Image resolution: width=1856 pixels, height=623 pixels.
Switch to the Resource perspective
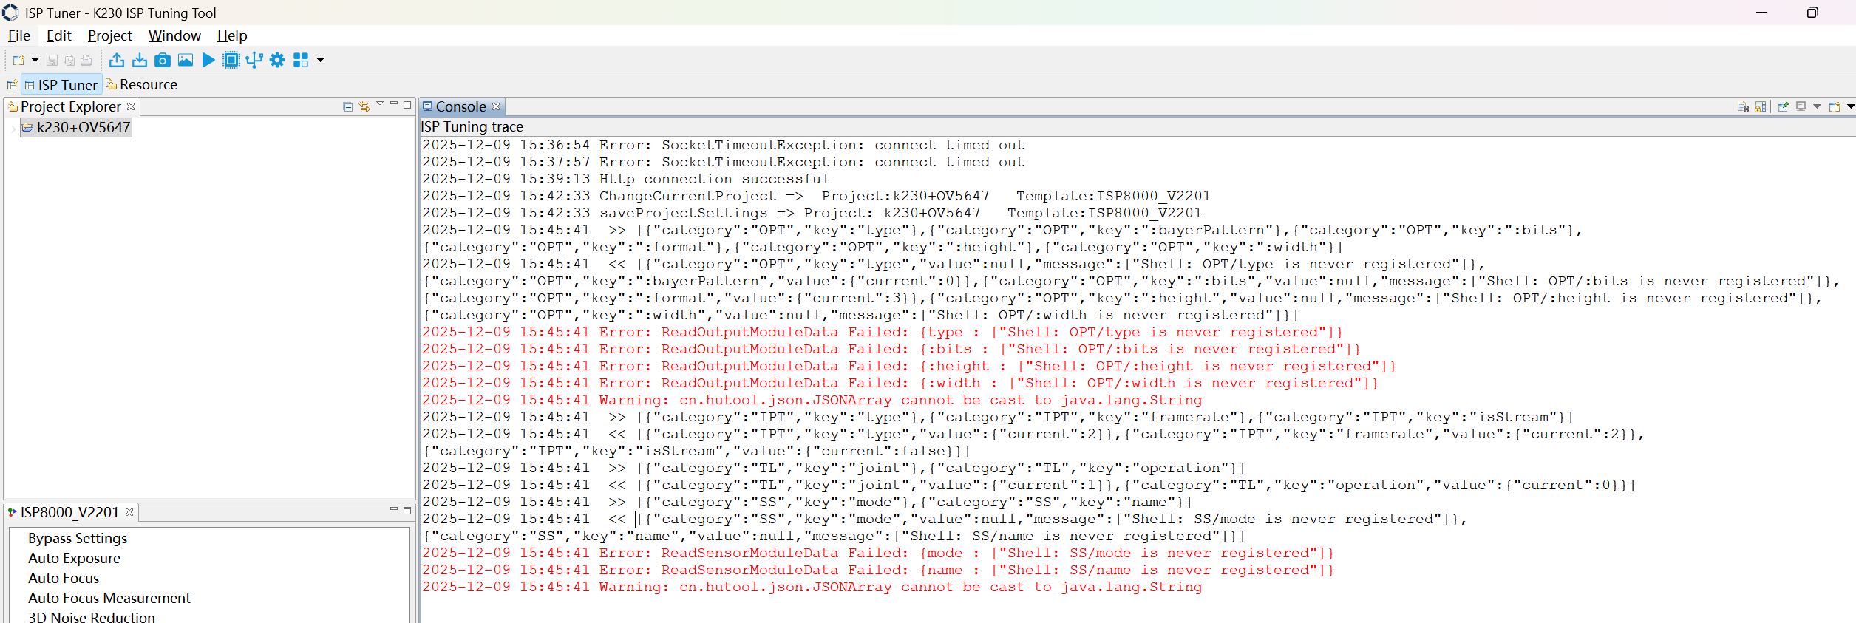coord(142,84)
